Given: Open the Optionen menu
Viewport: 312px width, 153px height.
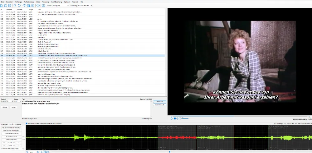Looking at the screenshot, I should (67, 2).
